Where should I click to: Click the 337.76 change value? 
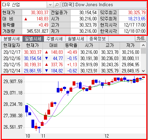point(57,64)
